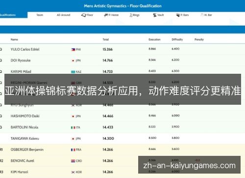This screenshot has width=245, height=178.
Task: Click total score 14.733
Action: [x=108, y=72]
